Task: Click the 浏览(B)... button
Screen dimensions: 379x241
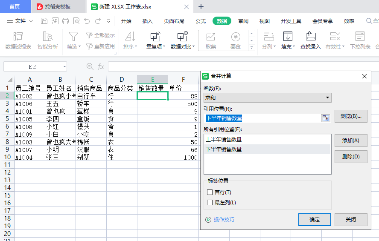Action: click(351, 116)
